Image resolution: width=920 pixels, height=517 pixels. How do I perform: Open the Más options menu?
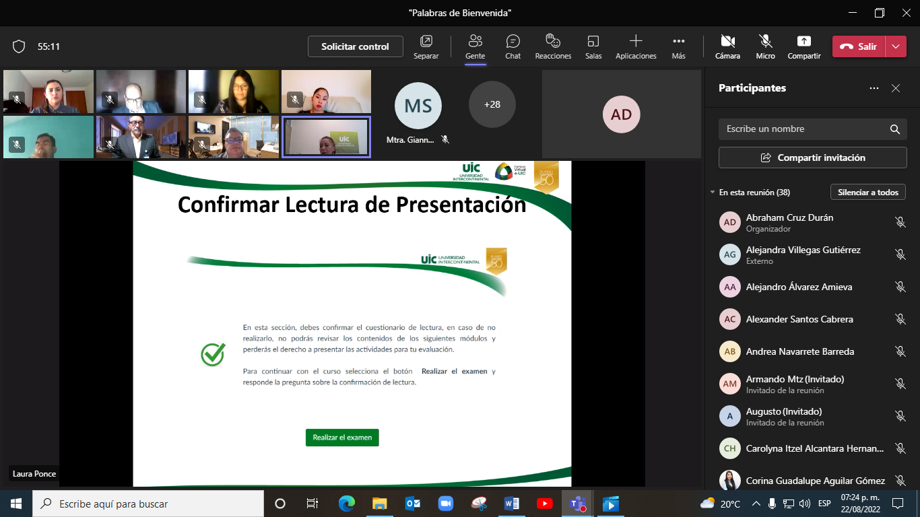pos(678,47)
